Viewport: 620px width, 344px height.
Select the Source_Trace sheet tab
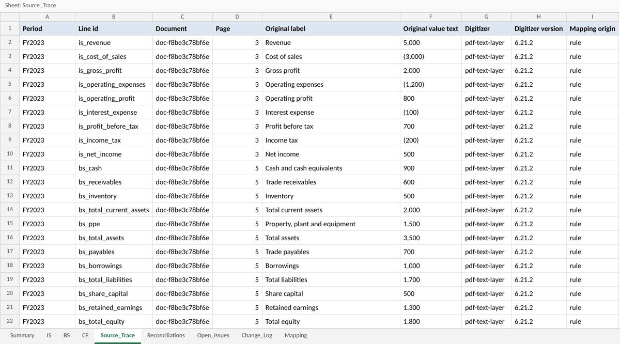coord(118,335)
